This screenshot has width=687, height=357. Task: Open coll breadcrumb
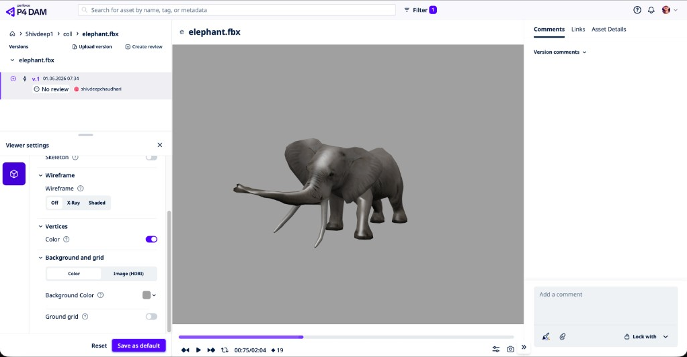pos(67,34)
